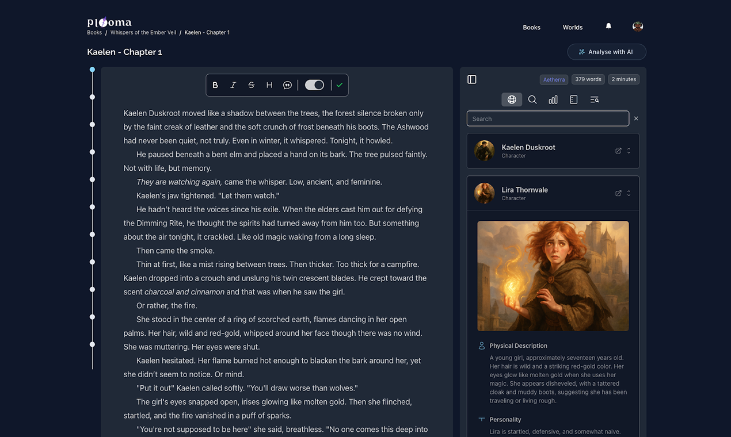Click the line "Then came the smoke."
This screenshot has height=437, width=731.
click(176, 251)
